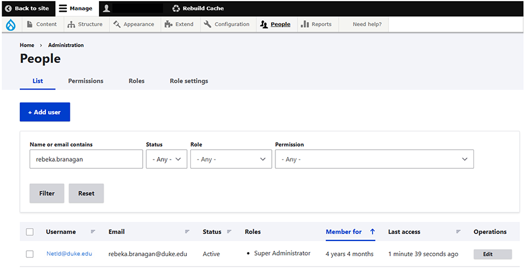Open the Reports admin menu
Screen dimensions: 524x273
[x=316, y=24]
